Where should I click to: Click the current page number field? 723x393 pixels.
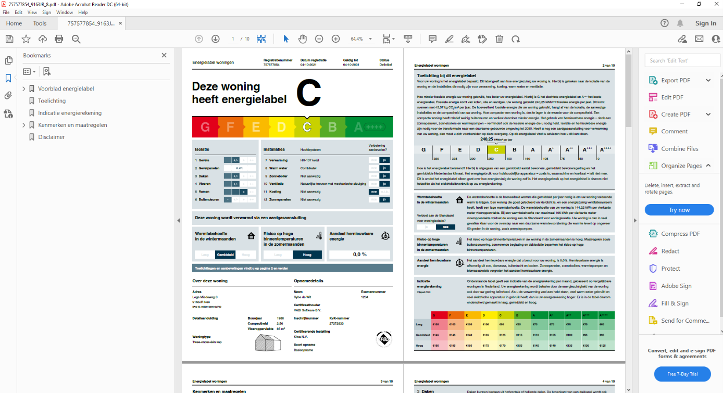click(x=233, y=39)
